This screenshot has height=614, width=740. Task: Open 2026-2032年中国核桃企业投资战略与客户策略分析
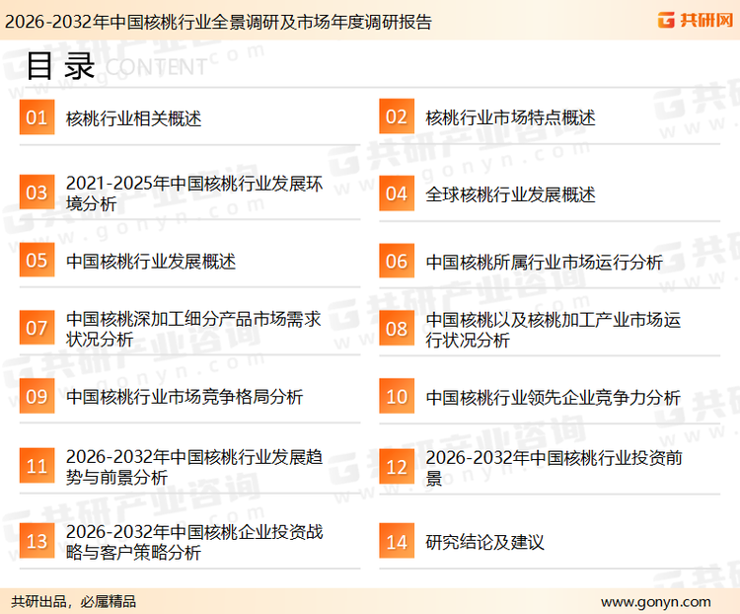pos(194,542)
